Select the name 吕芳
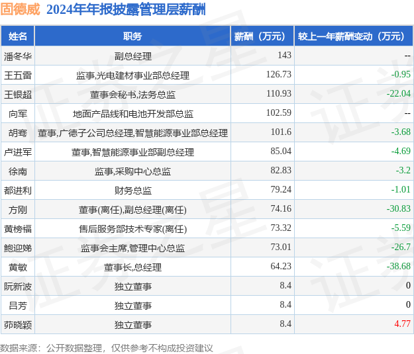The width and height of the screenshot is (414, 354). coord(18,306)
